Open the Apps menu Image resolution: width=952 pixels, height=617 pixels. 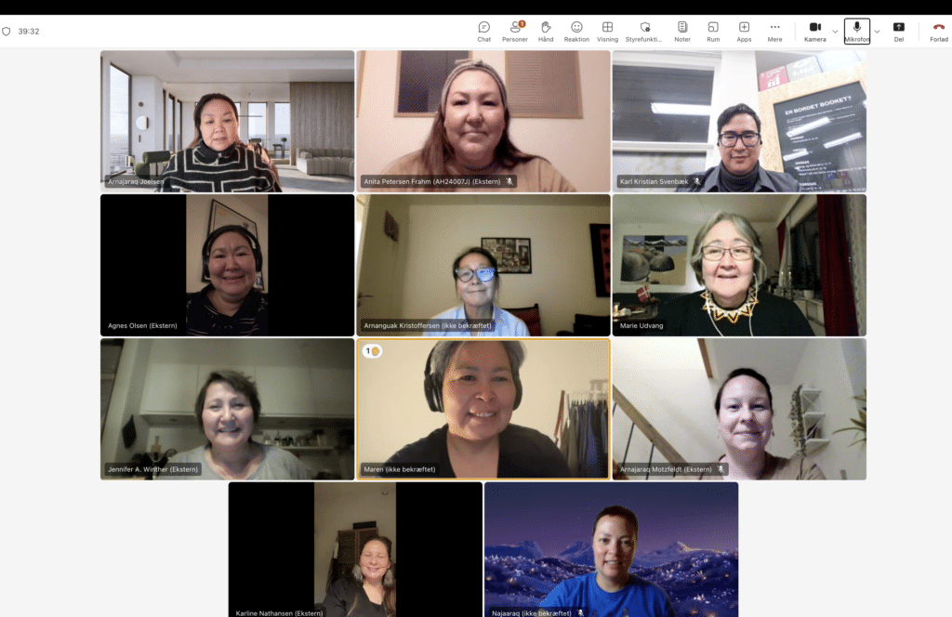744,31
